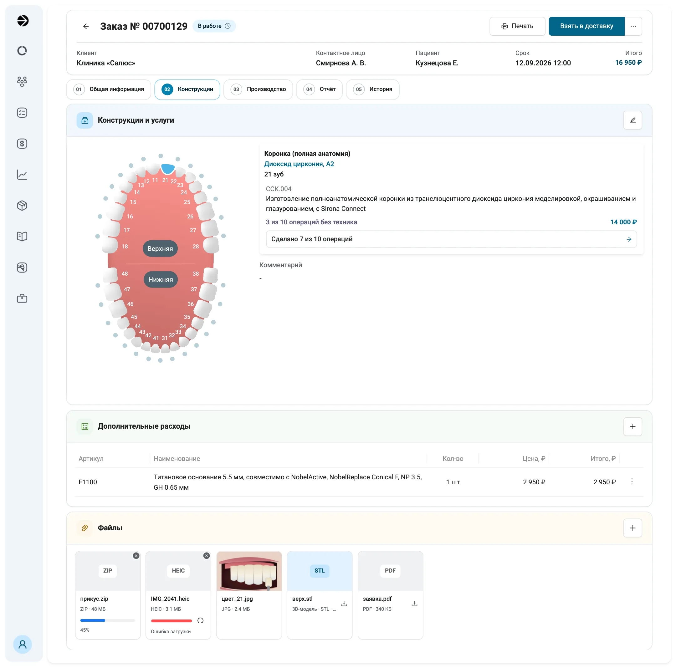
Task: Cancel the прикус.zip upload
Action: pyautogui.click(x=136, y=556)
